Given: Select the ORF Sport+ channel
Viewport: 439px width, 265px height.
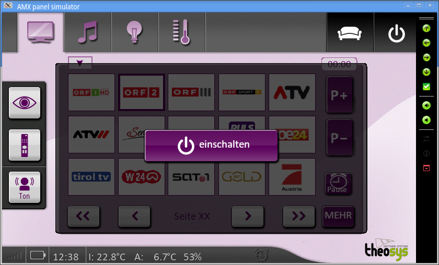Looking at the screenshot, I should point(242,92).
